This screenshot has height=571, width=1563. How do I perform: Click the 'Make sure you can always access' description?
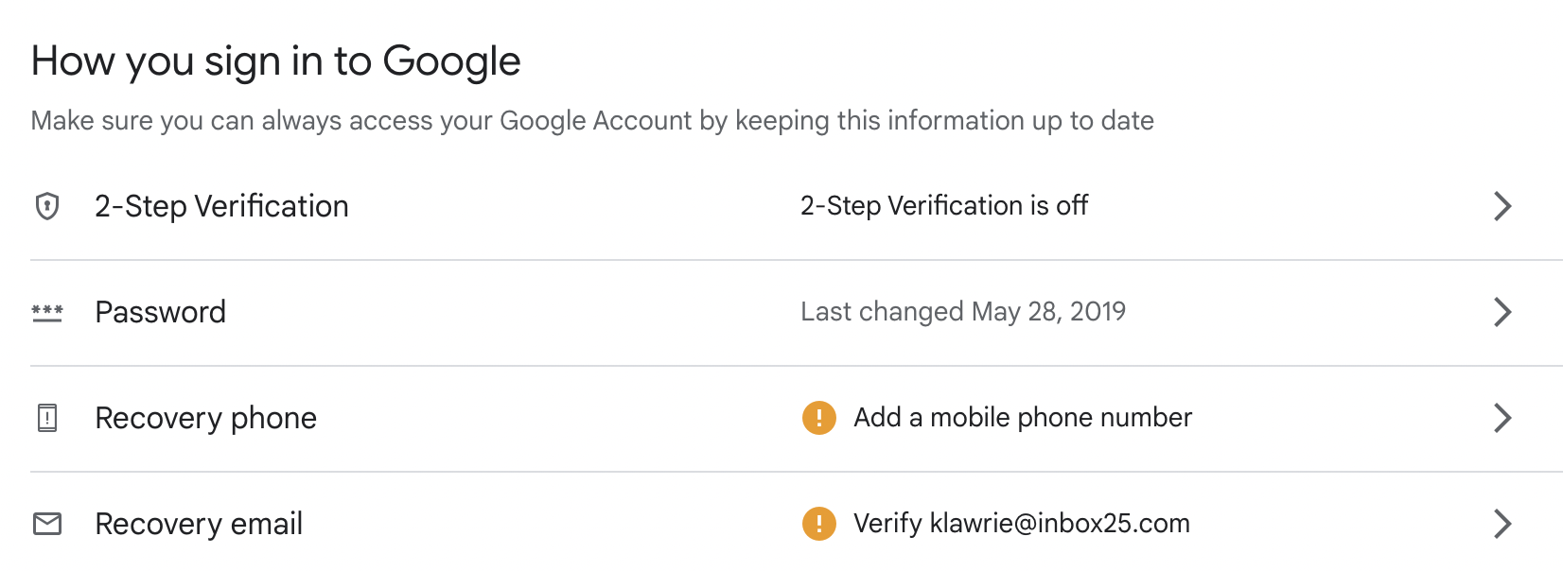[x=592, y=121]
